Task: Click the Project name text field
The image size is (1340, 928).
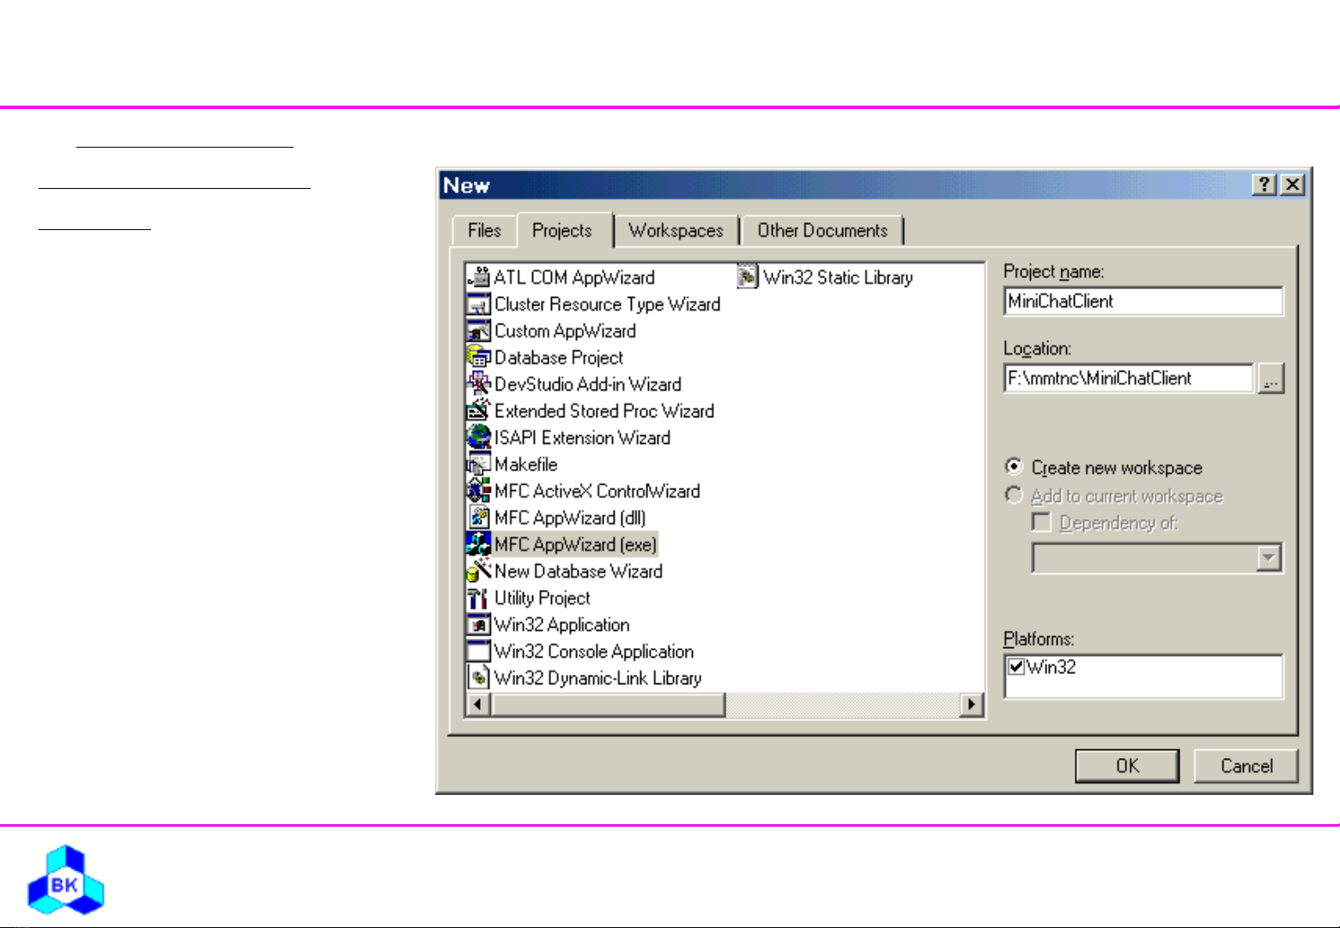Action: point(1143,301)
